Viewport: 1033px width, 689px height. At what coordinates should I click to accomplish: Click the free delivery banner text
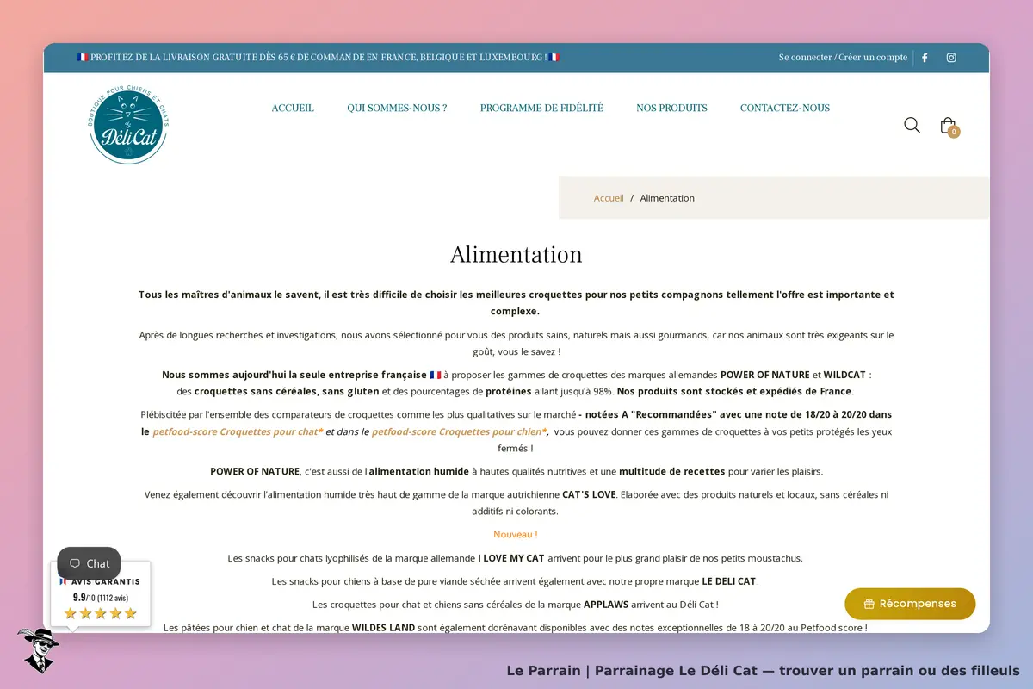pyautogui.click(x=318, y=58)
